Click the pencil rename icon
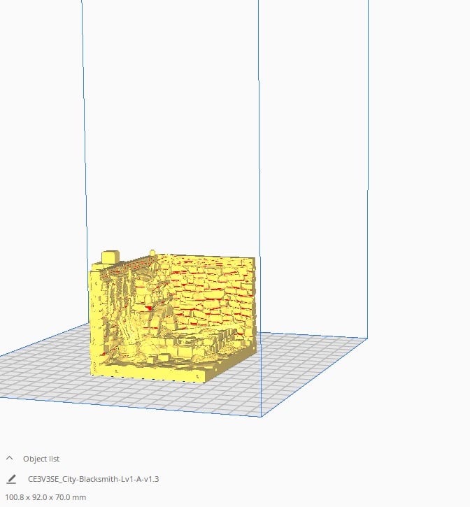The width and height of the screenshot is (470, 507). 11,479
